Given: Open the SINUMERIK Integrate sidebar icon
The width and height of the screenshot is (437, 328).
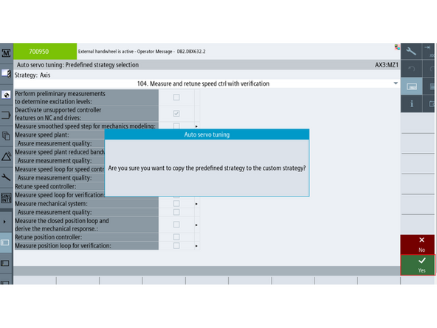Looking at the screenshot, I should (x=6, y=198).
